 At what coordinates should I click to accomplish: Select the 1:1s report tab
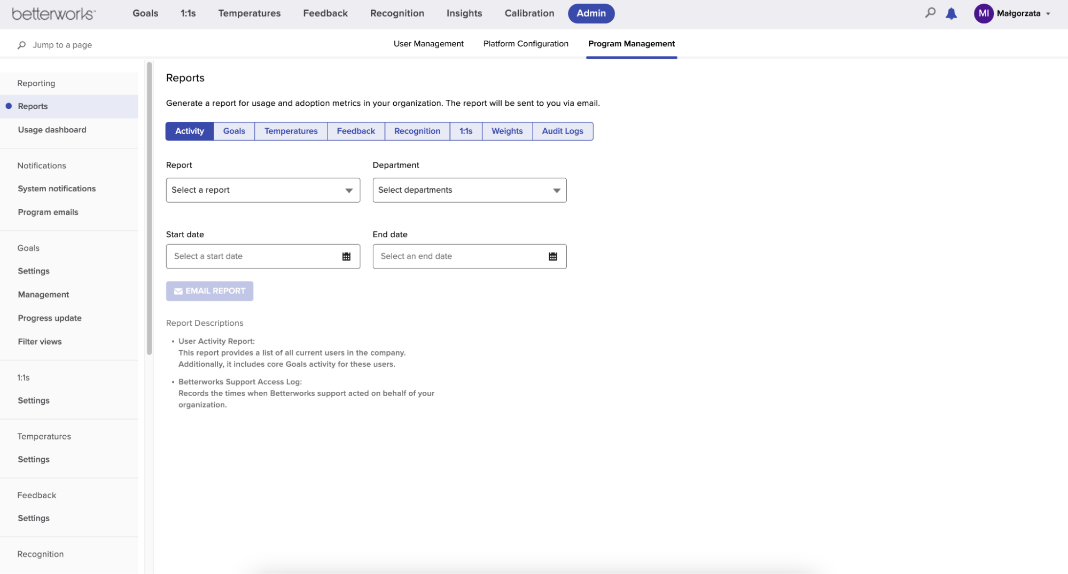click(x=466, y=131)
